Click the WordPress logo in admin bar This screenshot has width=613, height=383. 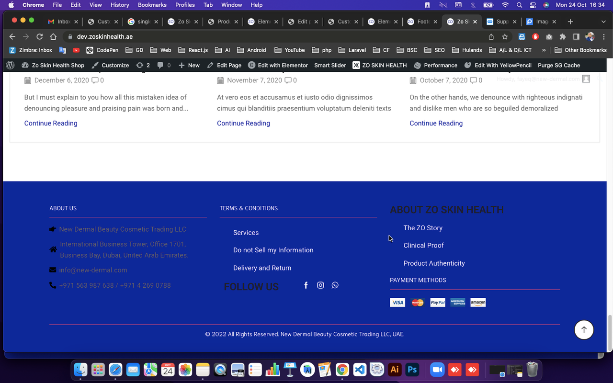pyautogui.click(x=11, y=65)
